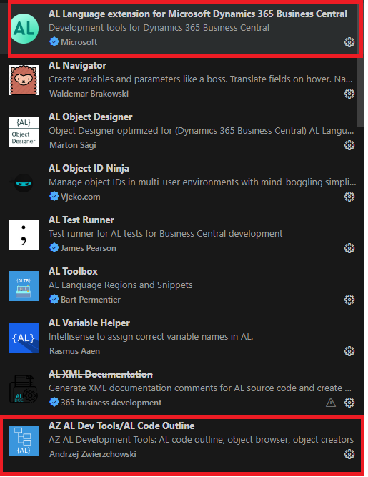This screenshot has height=477, width=368.
Task: Click warning triangle on AL XML Documentation
Action: coord(331,403)
